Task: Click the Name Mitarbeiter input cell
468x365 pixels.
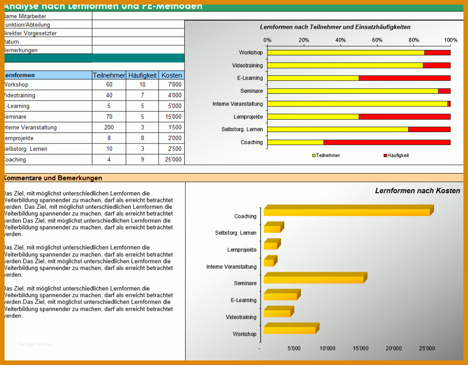Action: [277, 16]
